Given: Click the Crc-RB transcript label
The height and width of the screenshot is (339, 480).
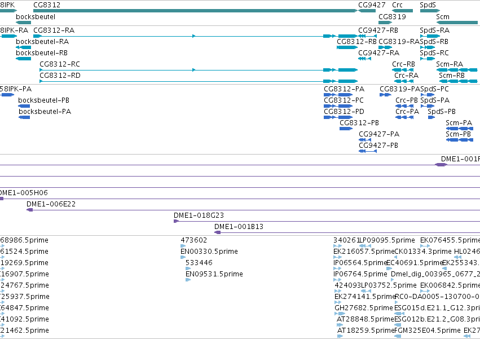Looking at the screenshot, I should pos(403,64).
